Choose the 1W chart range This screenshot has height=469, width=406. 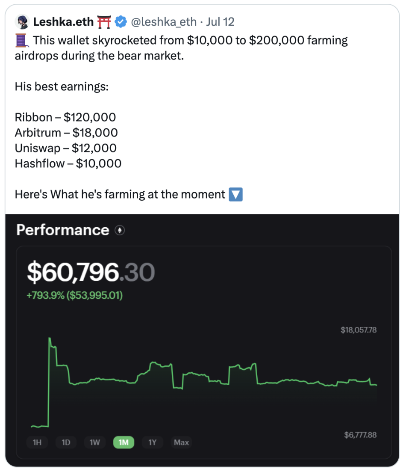click(95, 442)
